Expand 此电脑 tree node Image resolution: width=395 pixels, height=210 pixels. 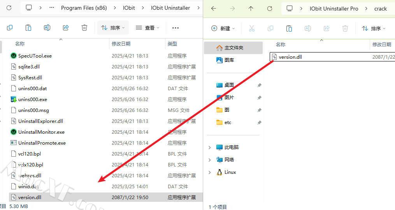click(x=210, y=147)
